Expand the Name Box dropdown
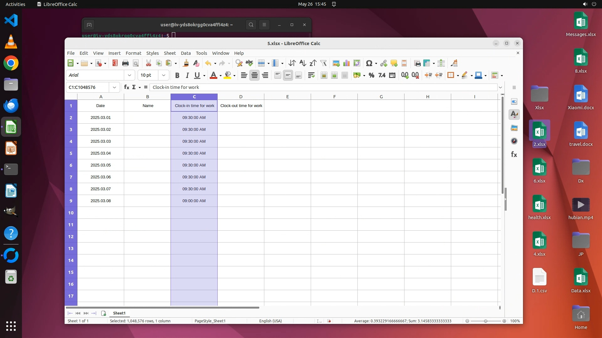The width and height of the screenshot is (602, 338). [x=114, y=87]
